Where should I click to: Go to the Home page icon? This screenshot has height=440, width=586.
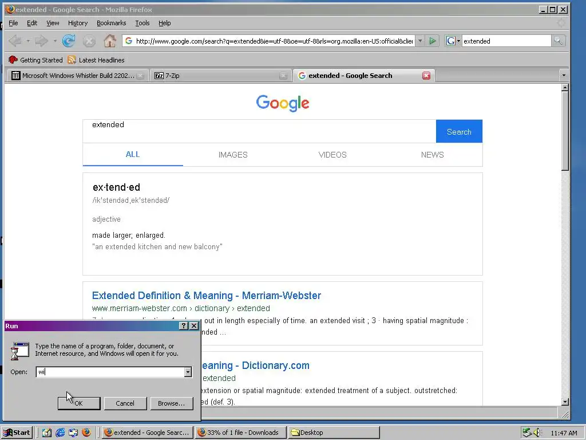coord(109,41)
